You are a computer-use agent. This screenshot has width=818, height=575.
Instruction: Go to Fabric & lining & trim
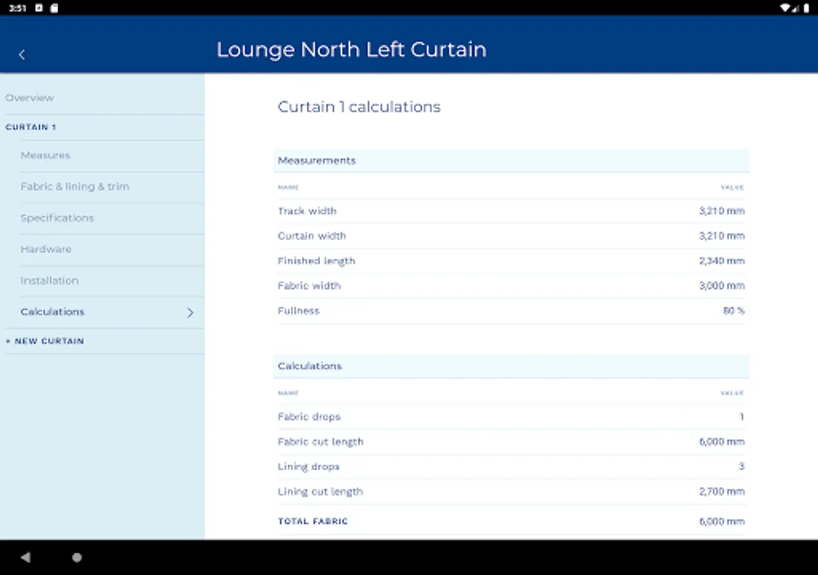click(x=75, y=187)
